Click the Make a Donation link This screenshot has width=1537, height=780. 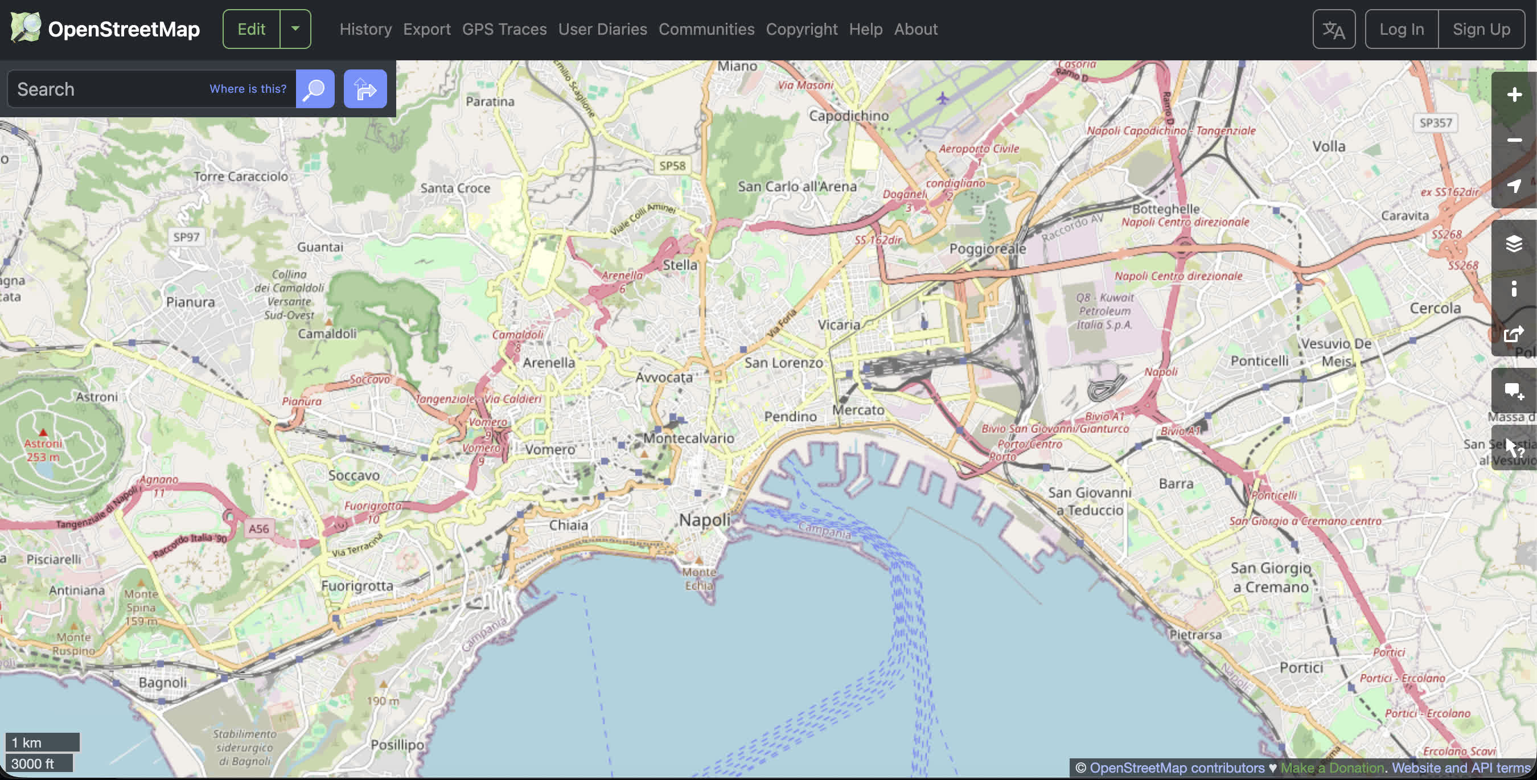pos(1331,767)
